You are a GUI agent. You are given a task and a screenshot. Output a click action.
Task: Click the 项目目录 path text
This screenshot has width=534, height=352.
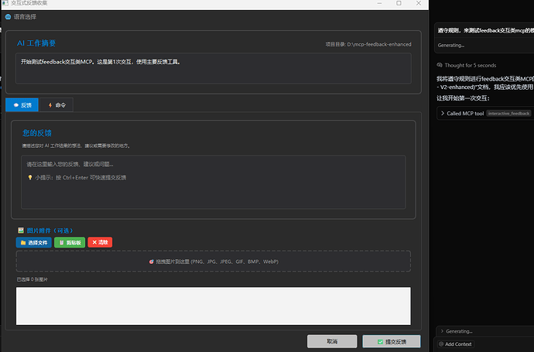click(x=368, y=44)
